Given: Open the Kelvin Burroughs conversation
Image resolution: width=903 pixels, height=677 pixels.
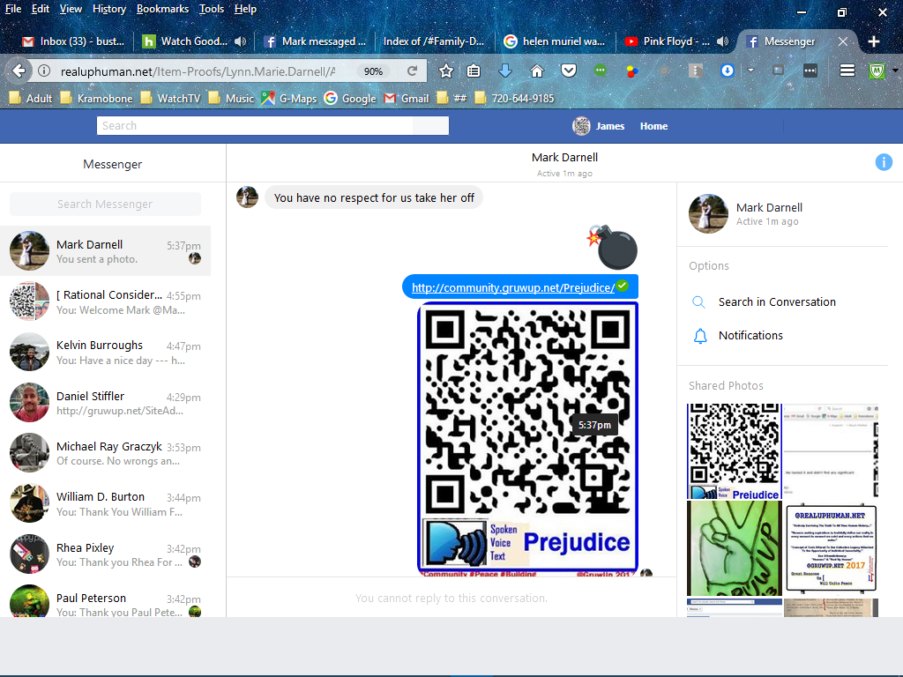Looking at the screenshot, I should click(x=106, y=352).
